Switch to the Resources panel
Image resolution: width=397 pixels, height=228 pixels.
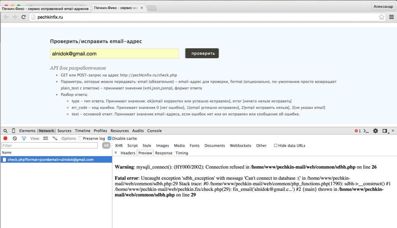coord(120,131)
